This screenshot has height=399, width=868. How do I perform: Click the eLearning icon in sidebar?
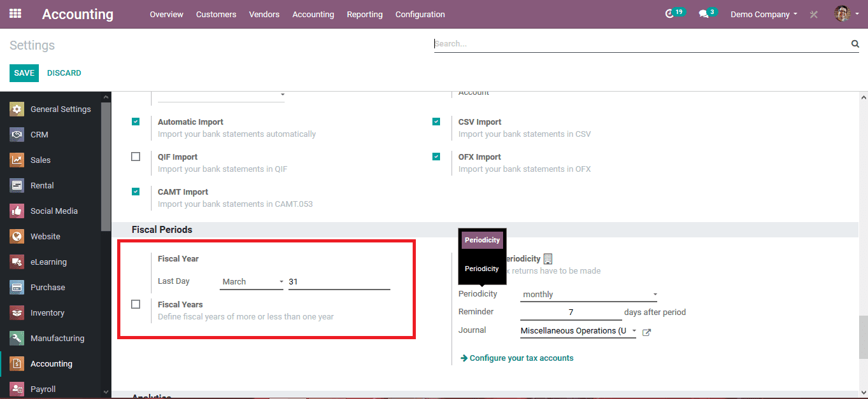click(17, 262)
